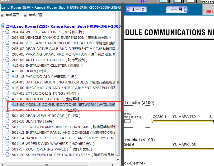The width and height of the screenshot is (214, 166).
Task: Open 501-16 WIPERS AND WASHERS
Action: 53,144
